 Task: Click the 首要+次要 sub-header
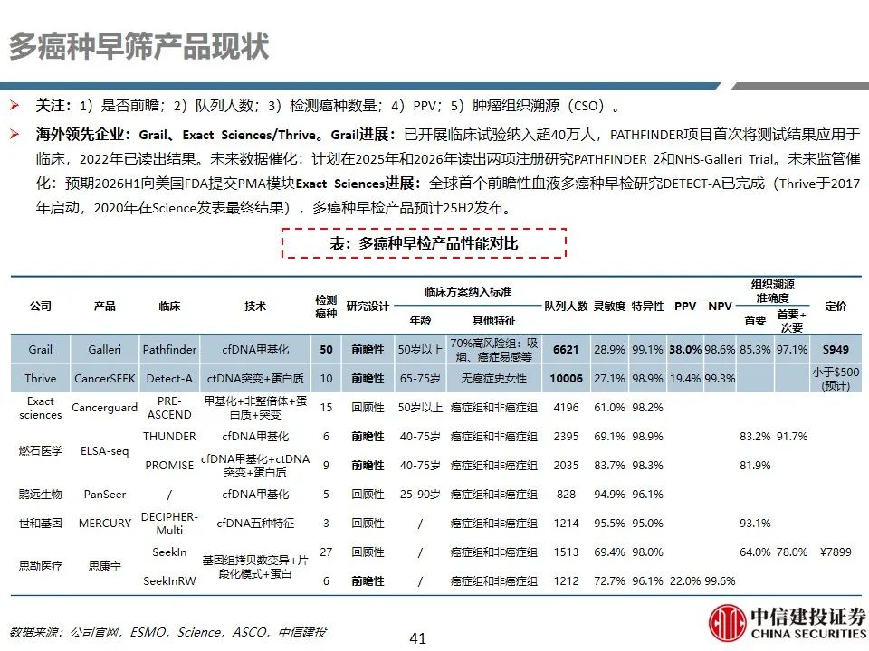click(791, 320)
